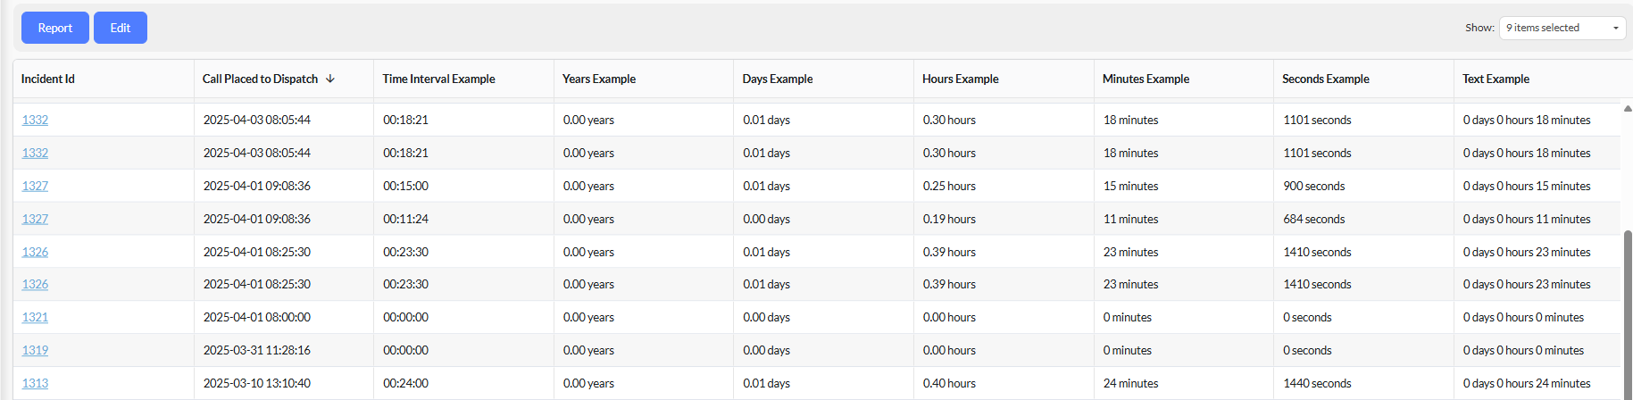Click the scrollbar up arrow
This screenshot has height=400, width=1633.
[x=1628, y=108]
